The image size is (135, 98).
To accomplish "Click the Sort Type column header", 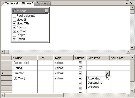I will 98,58.
